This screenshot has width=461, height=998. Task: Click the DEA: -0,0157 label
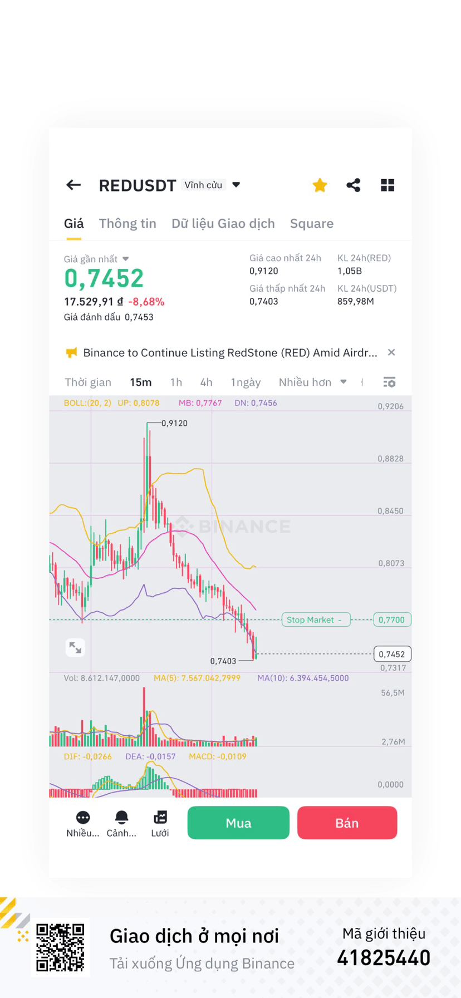point(150,756)
